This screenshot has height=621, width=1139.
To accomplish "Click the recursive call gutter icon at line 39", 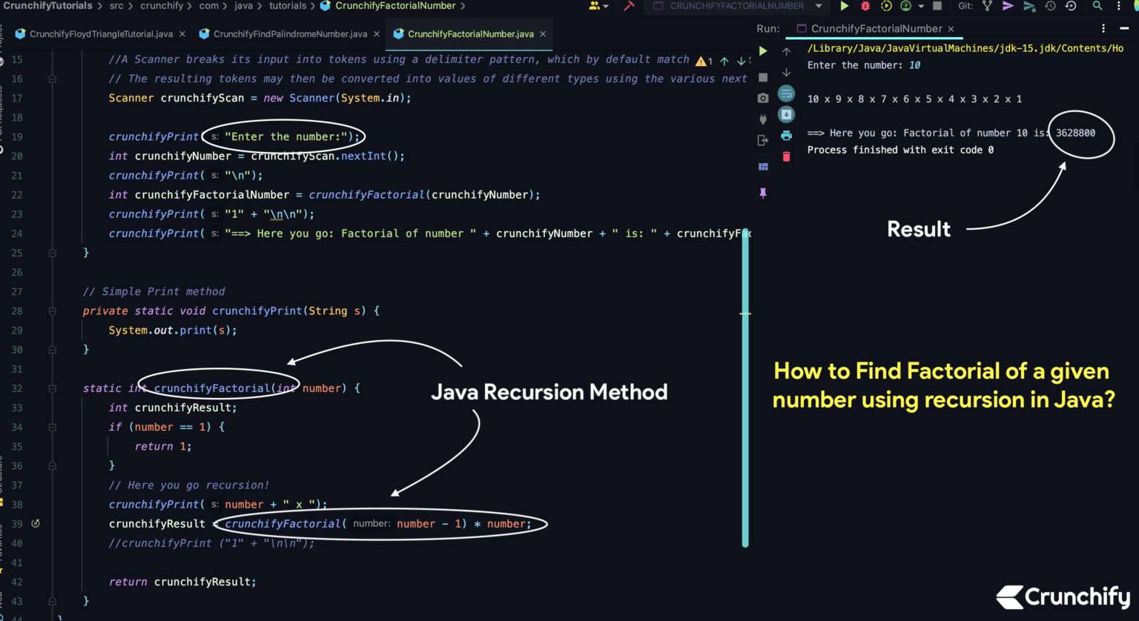I will (34, 523).
